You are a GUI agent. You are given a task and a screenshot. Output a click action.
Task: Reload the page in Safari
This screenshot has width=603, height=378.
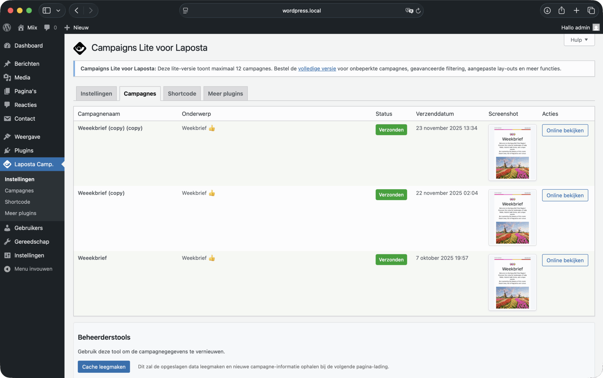point(418,11)
